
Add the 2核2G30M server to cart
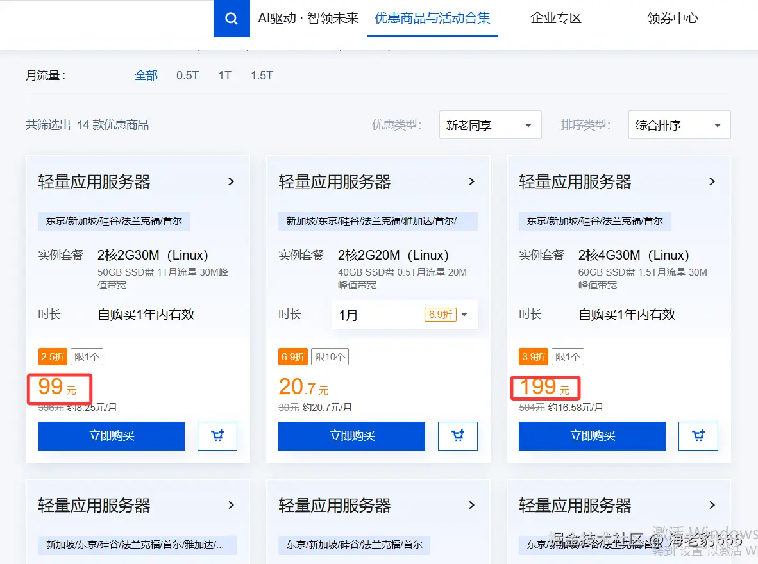217,436
